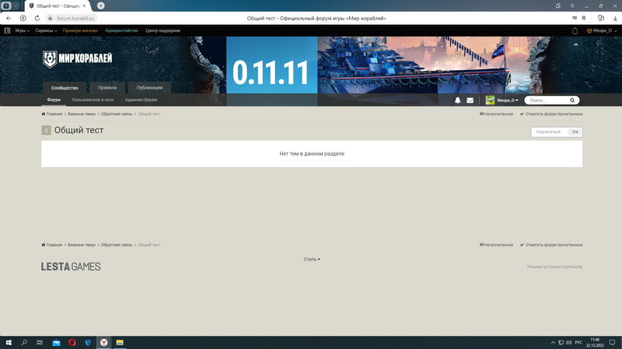The image size is (622, 349).
Task: Click the Lesta Games footer logo
Action: [71, 267]
